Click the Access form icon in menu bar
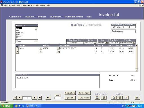The width and height of the screenshot is (144, 108). tap(2, 5)
